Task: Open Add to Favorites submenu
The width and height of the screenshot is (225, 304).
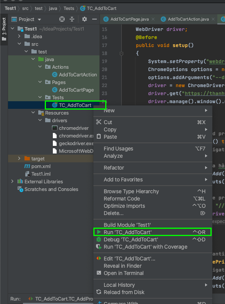Action: [x=153, y=179]
